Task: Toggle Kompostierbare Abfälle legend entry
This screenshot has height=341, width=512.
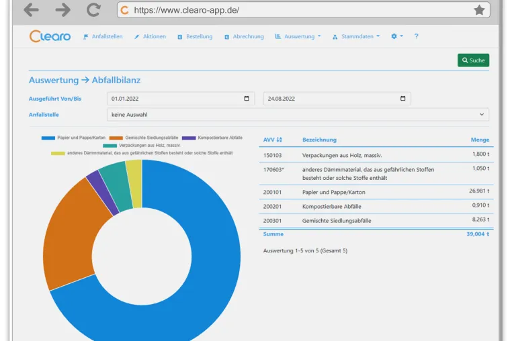Action: [x=212, y=138]
